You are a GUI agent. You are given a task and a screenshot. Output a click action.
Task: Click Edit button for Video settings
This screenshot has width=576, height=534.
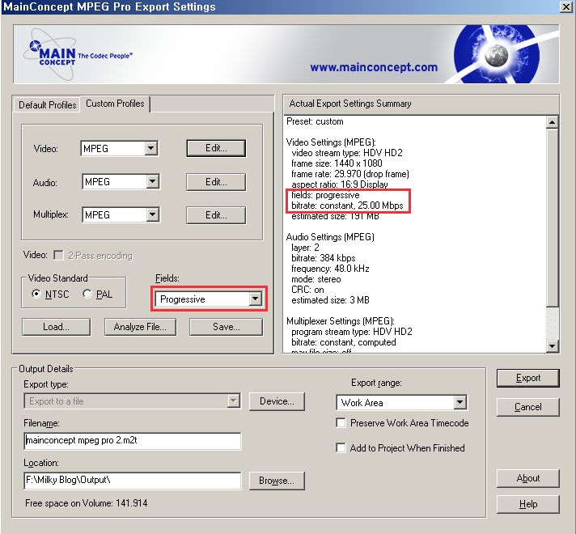216,148
